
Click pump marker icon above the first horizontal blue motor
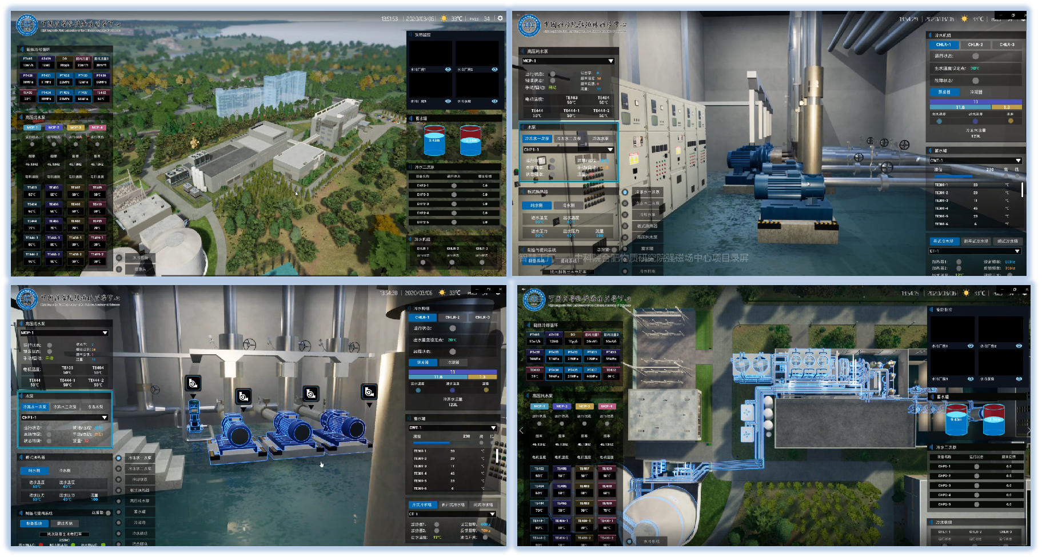(x=243, y=396)
